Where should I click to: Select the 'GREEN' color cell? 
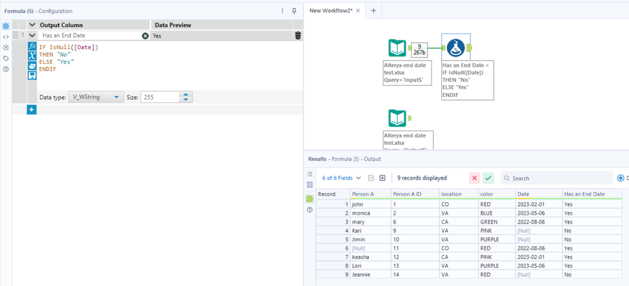point(497,222)
